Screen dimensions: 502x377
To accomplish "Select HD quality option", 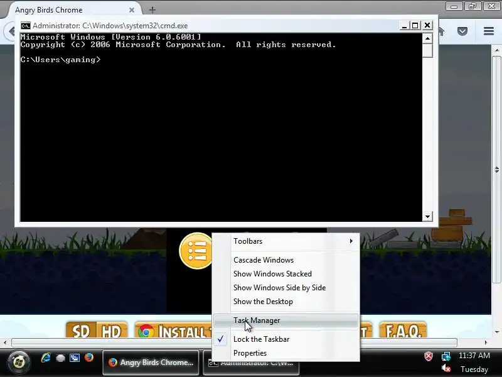I will point(112,331).
